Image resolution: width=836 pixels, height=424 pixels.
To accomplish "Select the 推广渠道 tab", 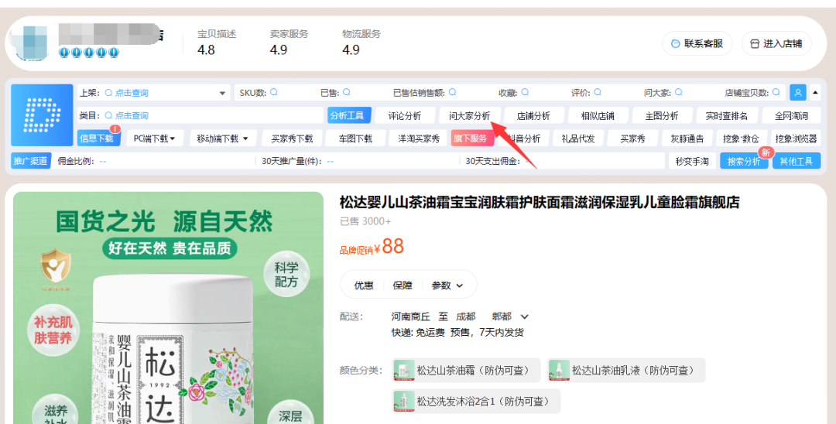I will [x=31, y=161].
